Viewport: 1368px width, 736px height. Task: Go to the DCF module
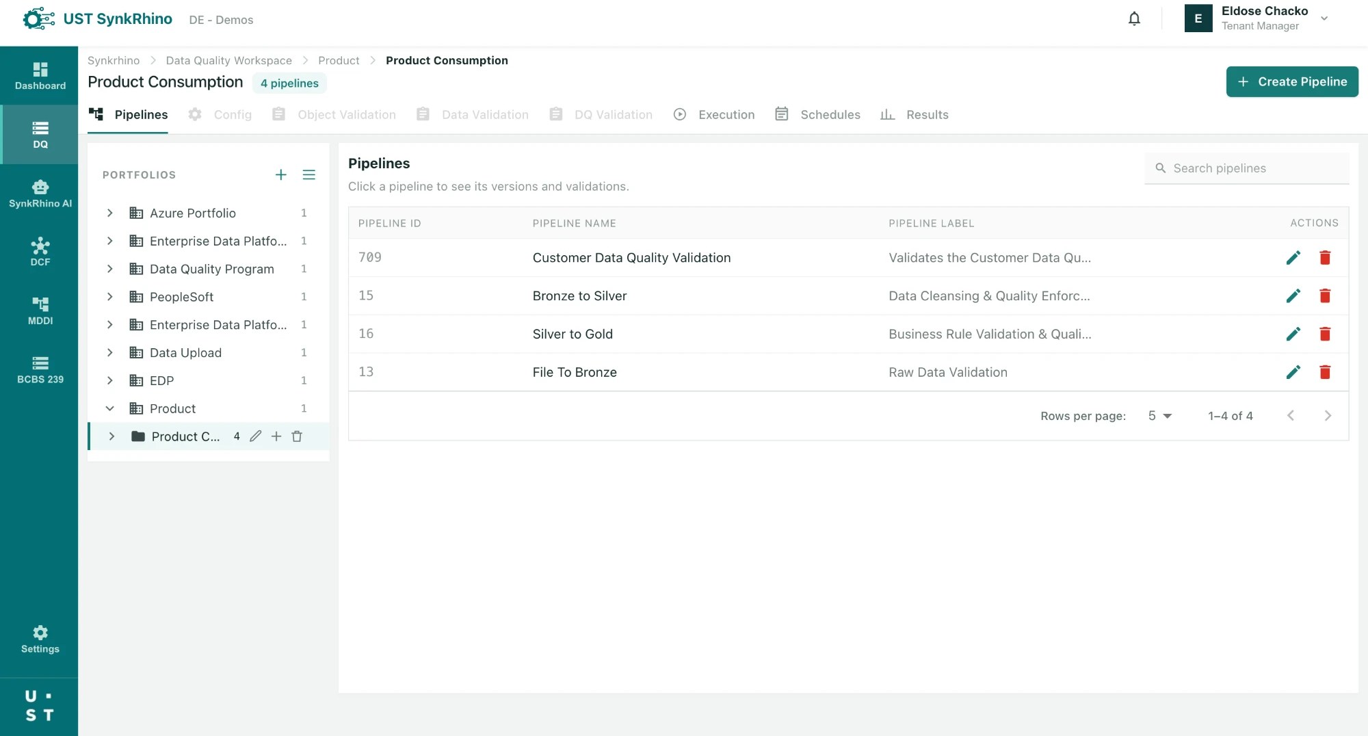(40, 252)
